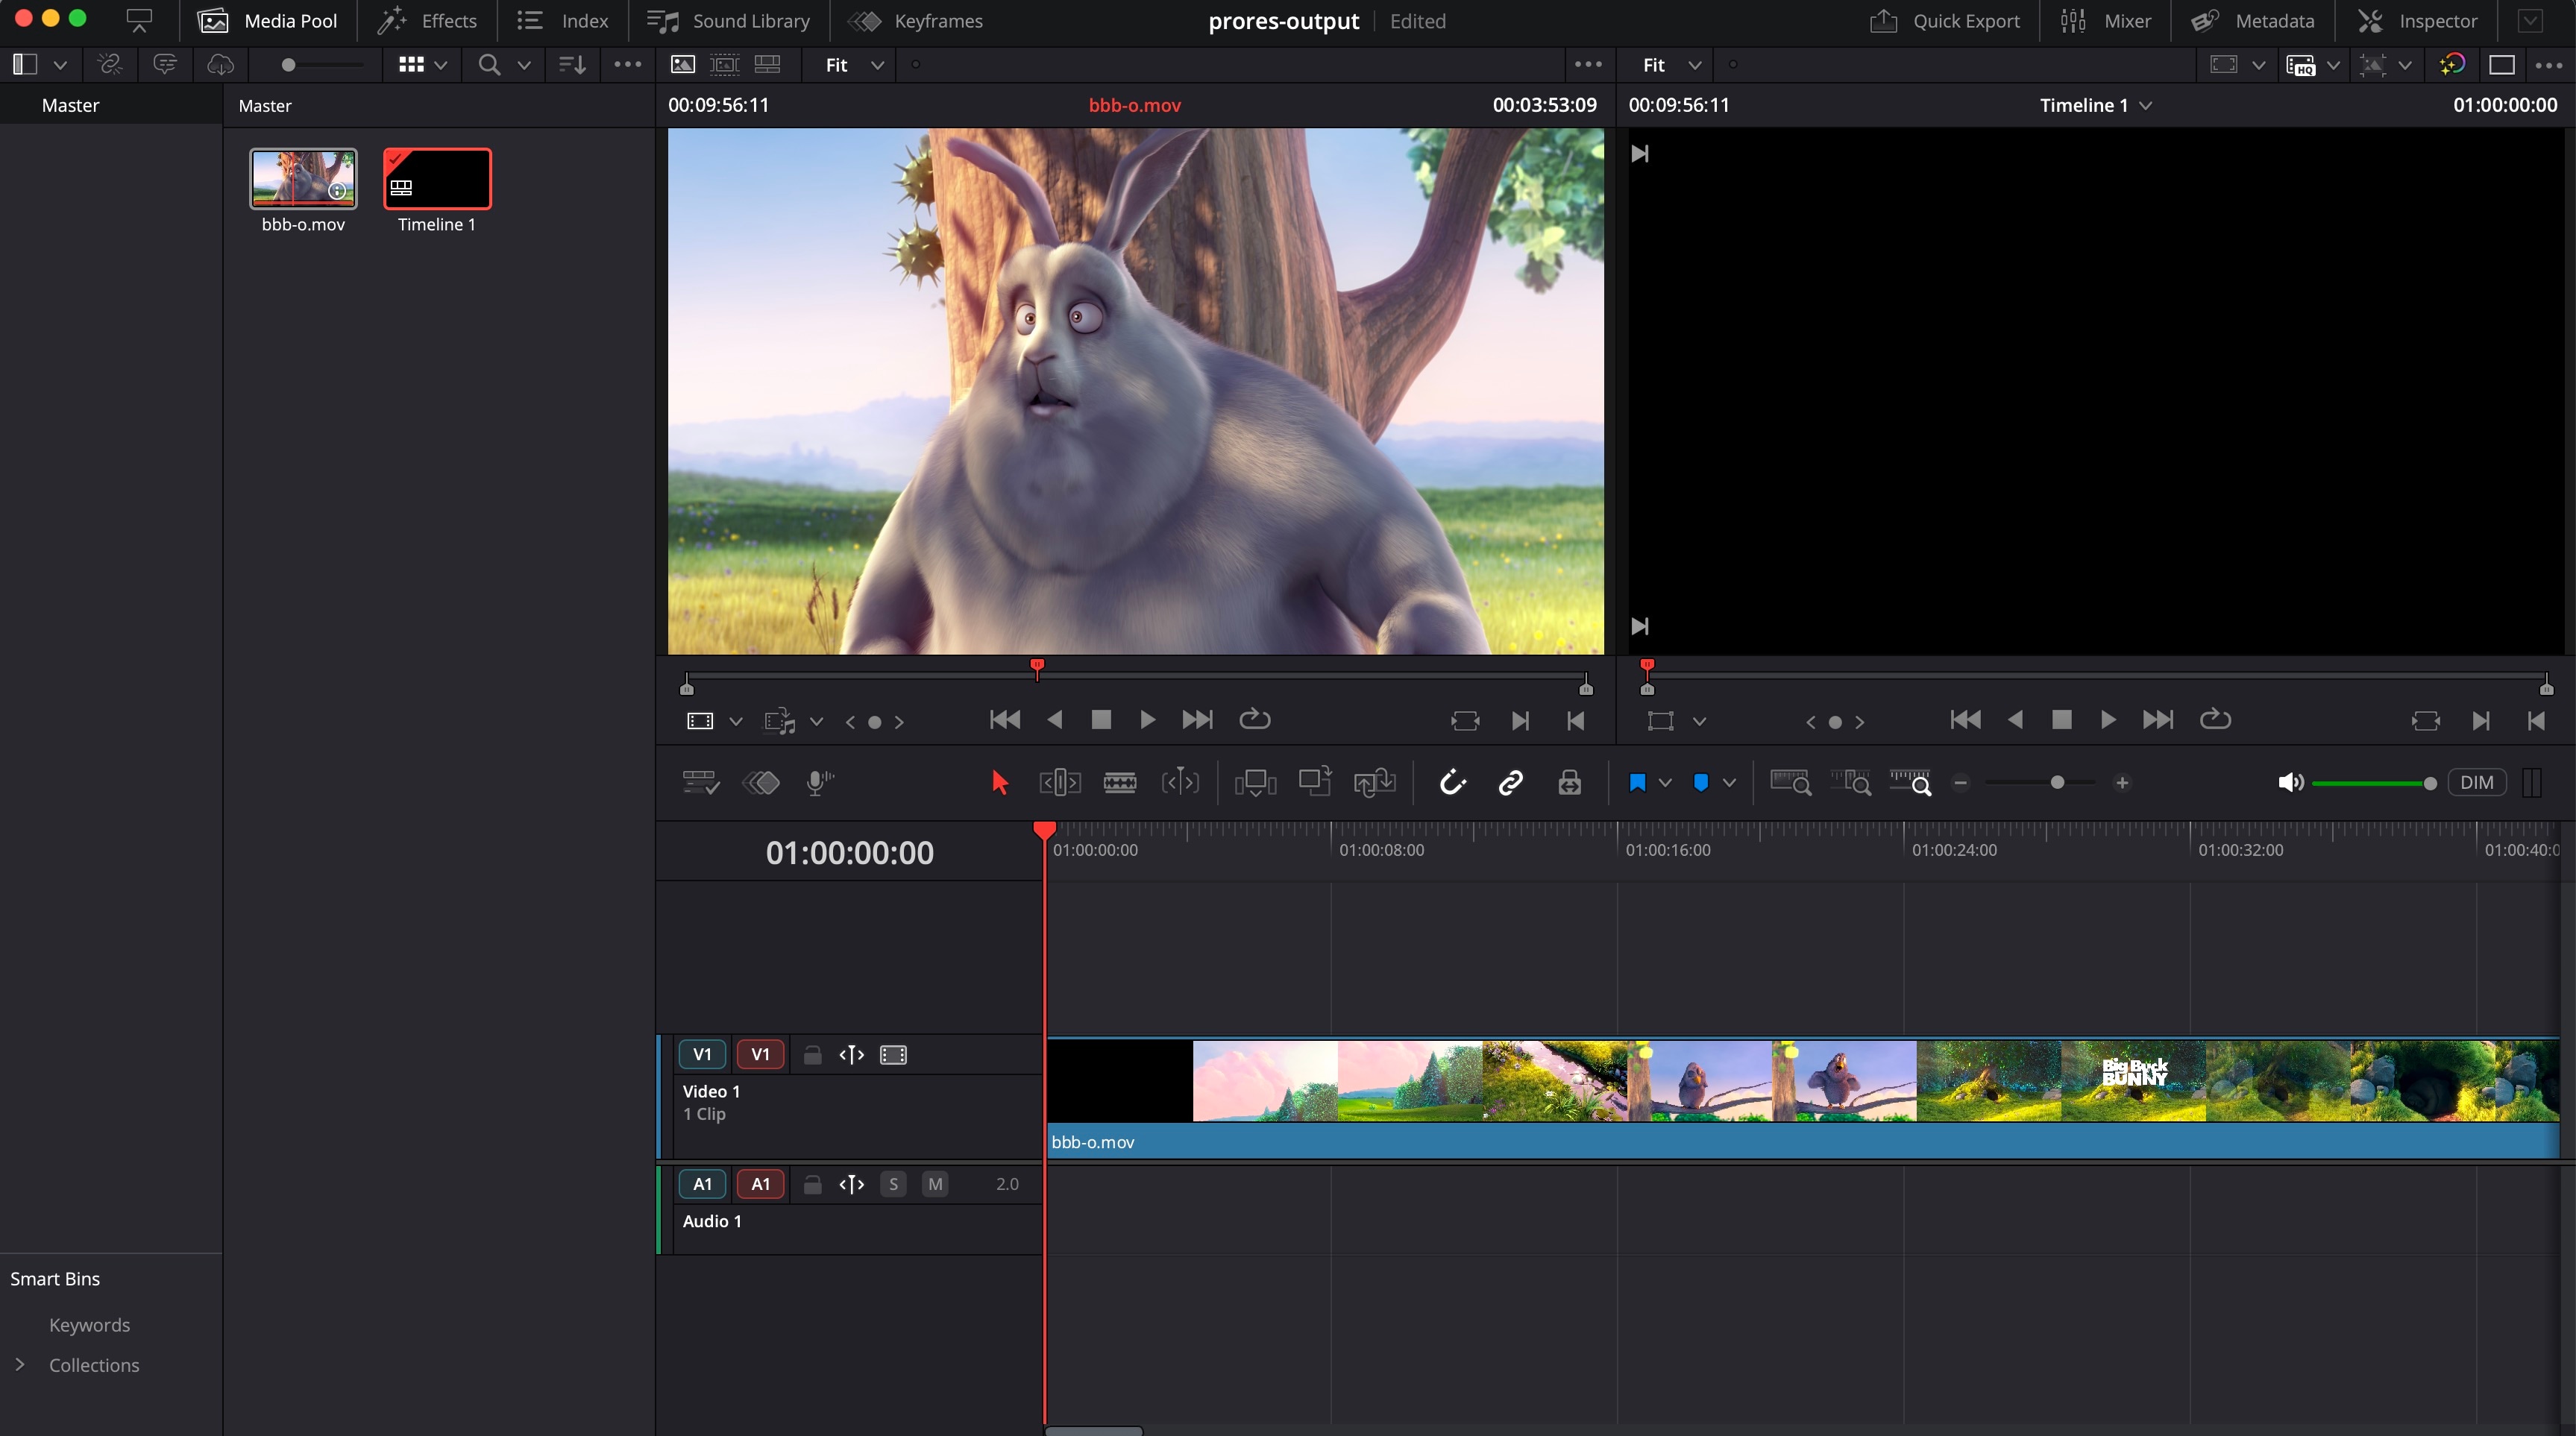The image size is (2576, 1436).
Task: Click the voiceover microphone icon
Action: 820,782
